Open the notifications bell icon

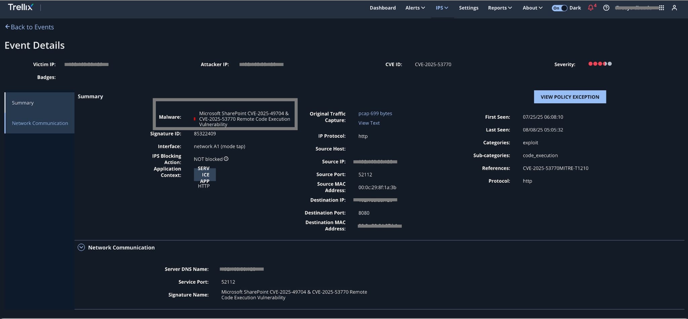591,8
